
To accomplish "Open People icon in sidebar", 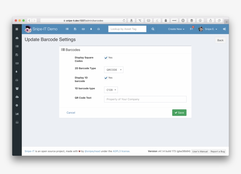I will pos(17,88).
